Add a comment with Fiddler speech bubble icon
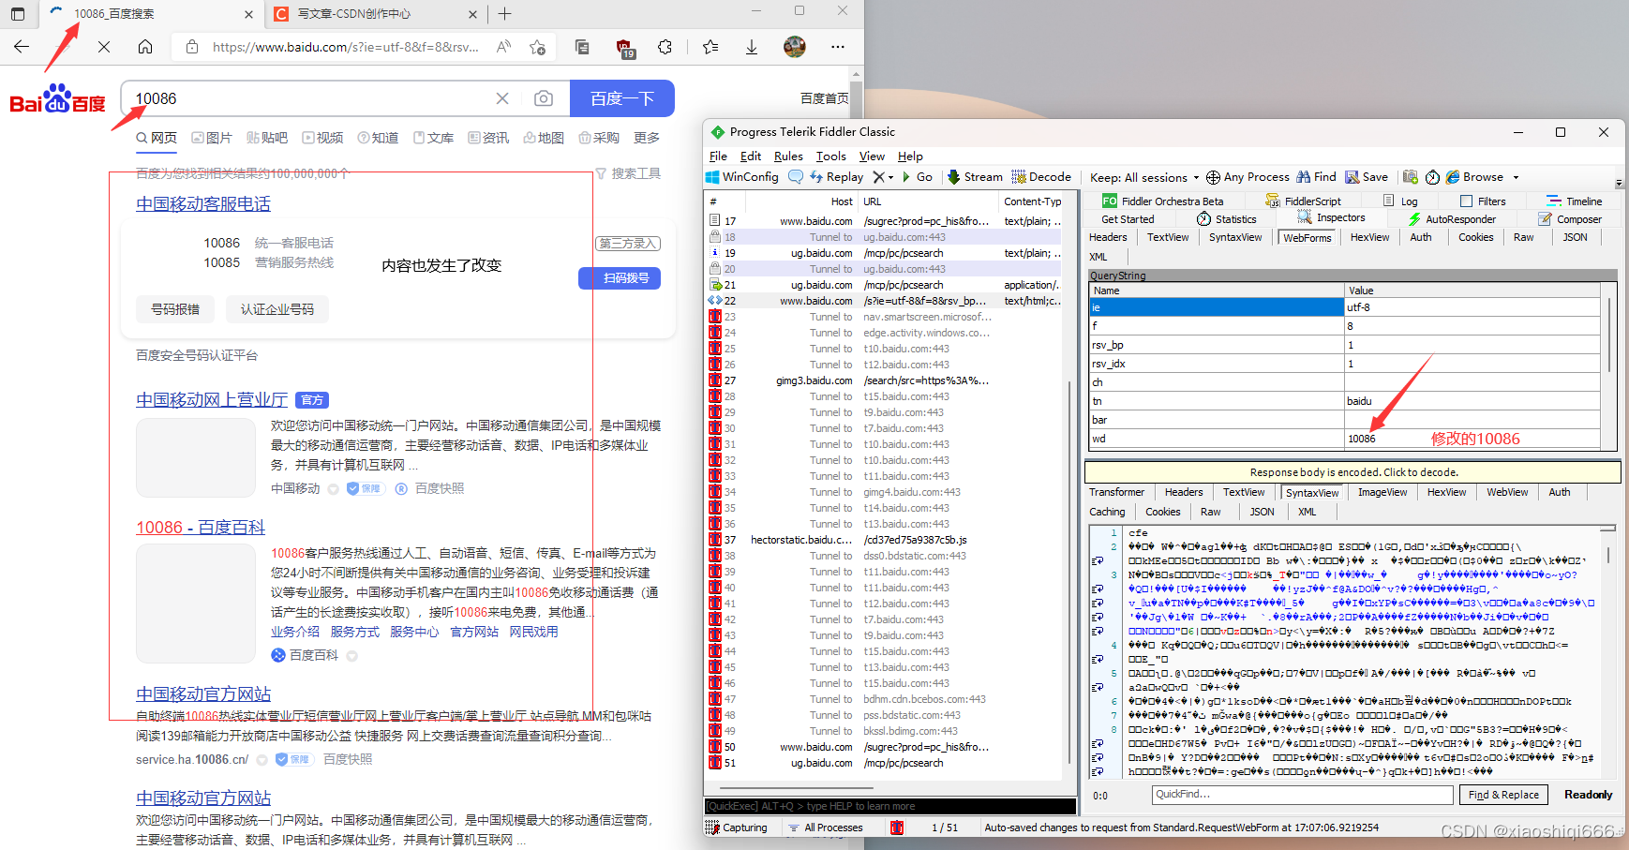This screenshot has height=850, width=1629. pyautogui.click(x=796, y=177)
